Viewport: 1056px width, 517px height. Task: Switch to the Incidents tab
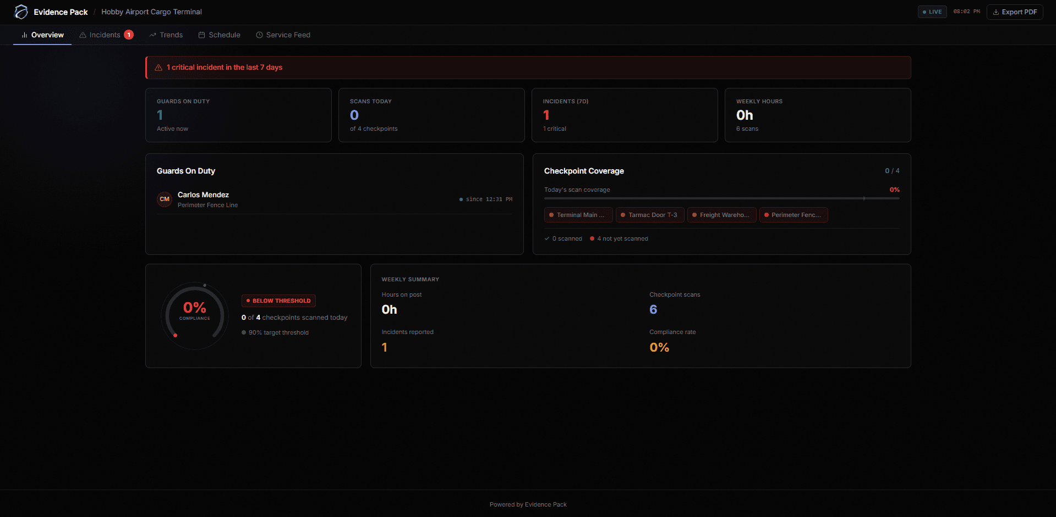click(104, 35)
